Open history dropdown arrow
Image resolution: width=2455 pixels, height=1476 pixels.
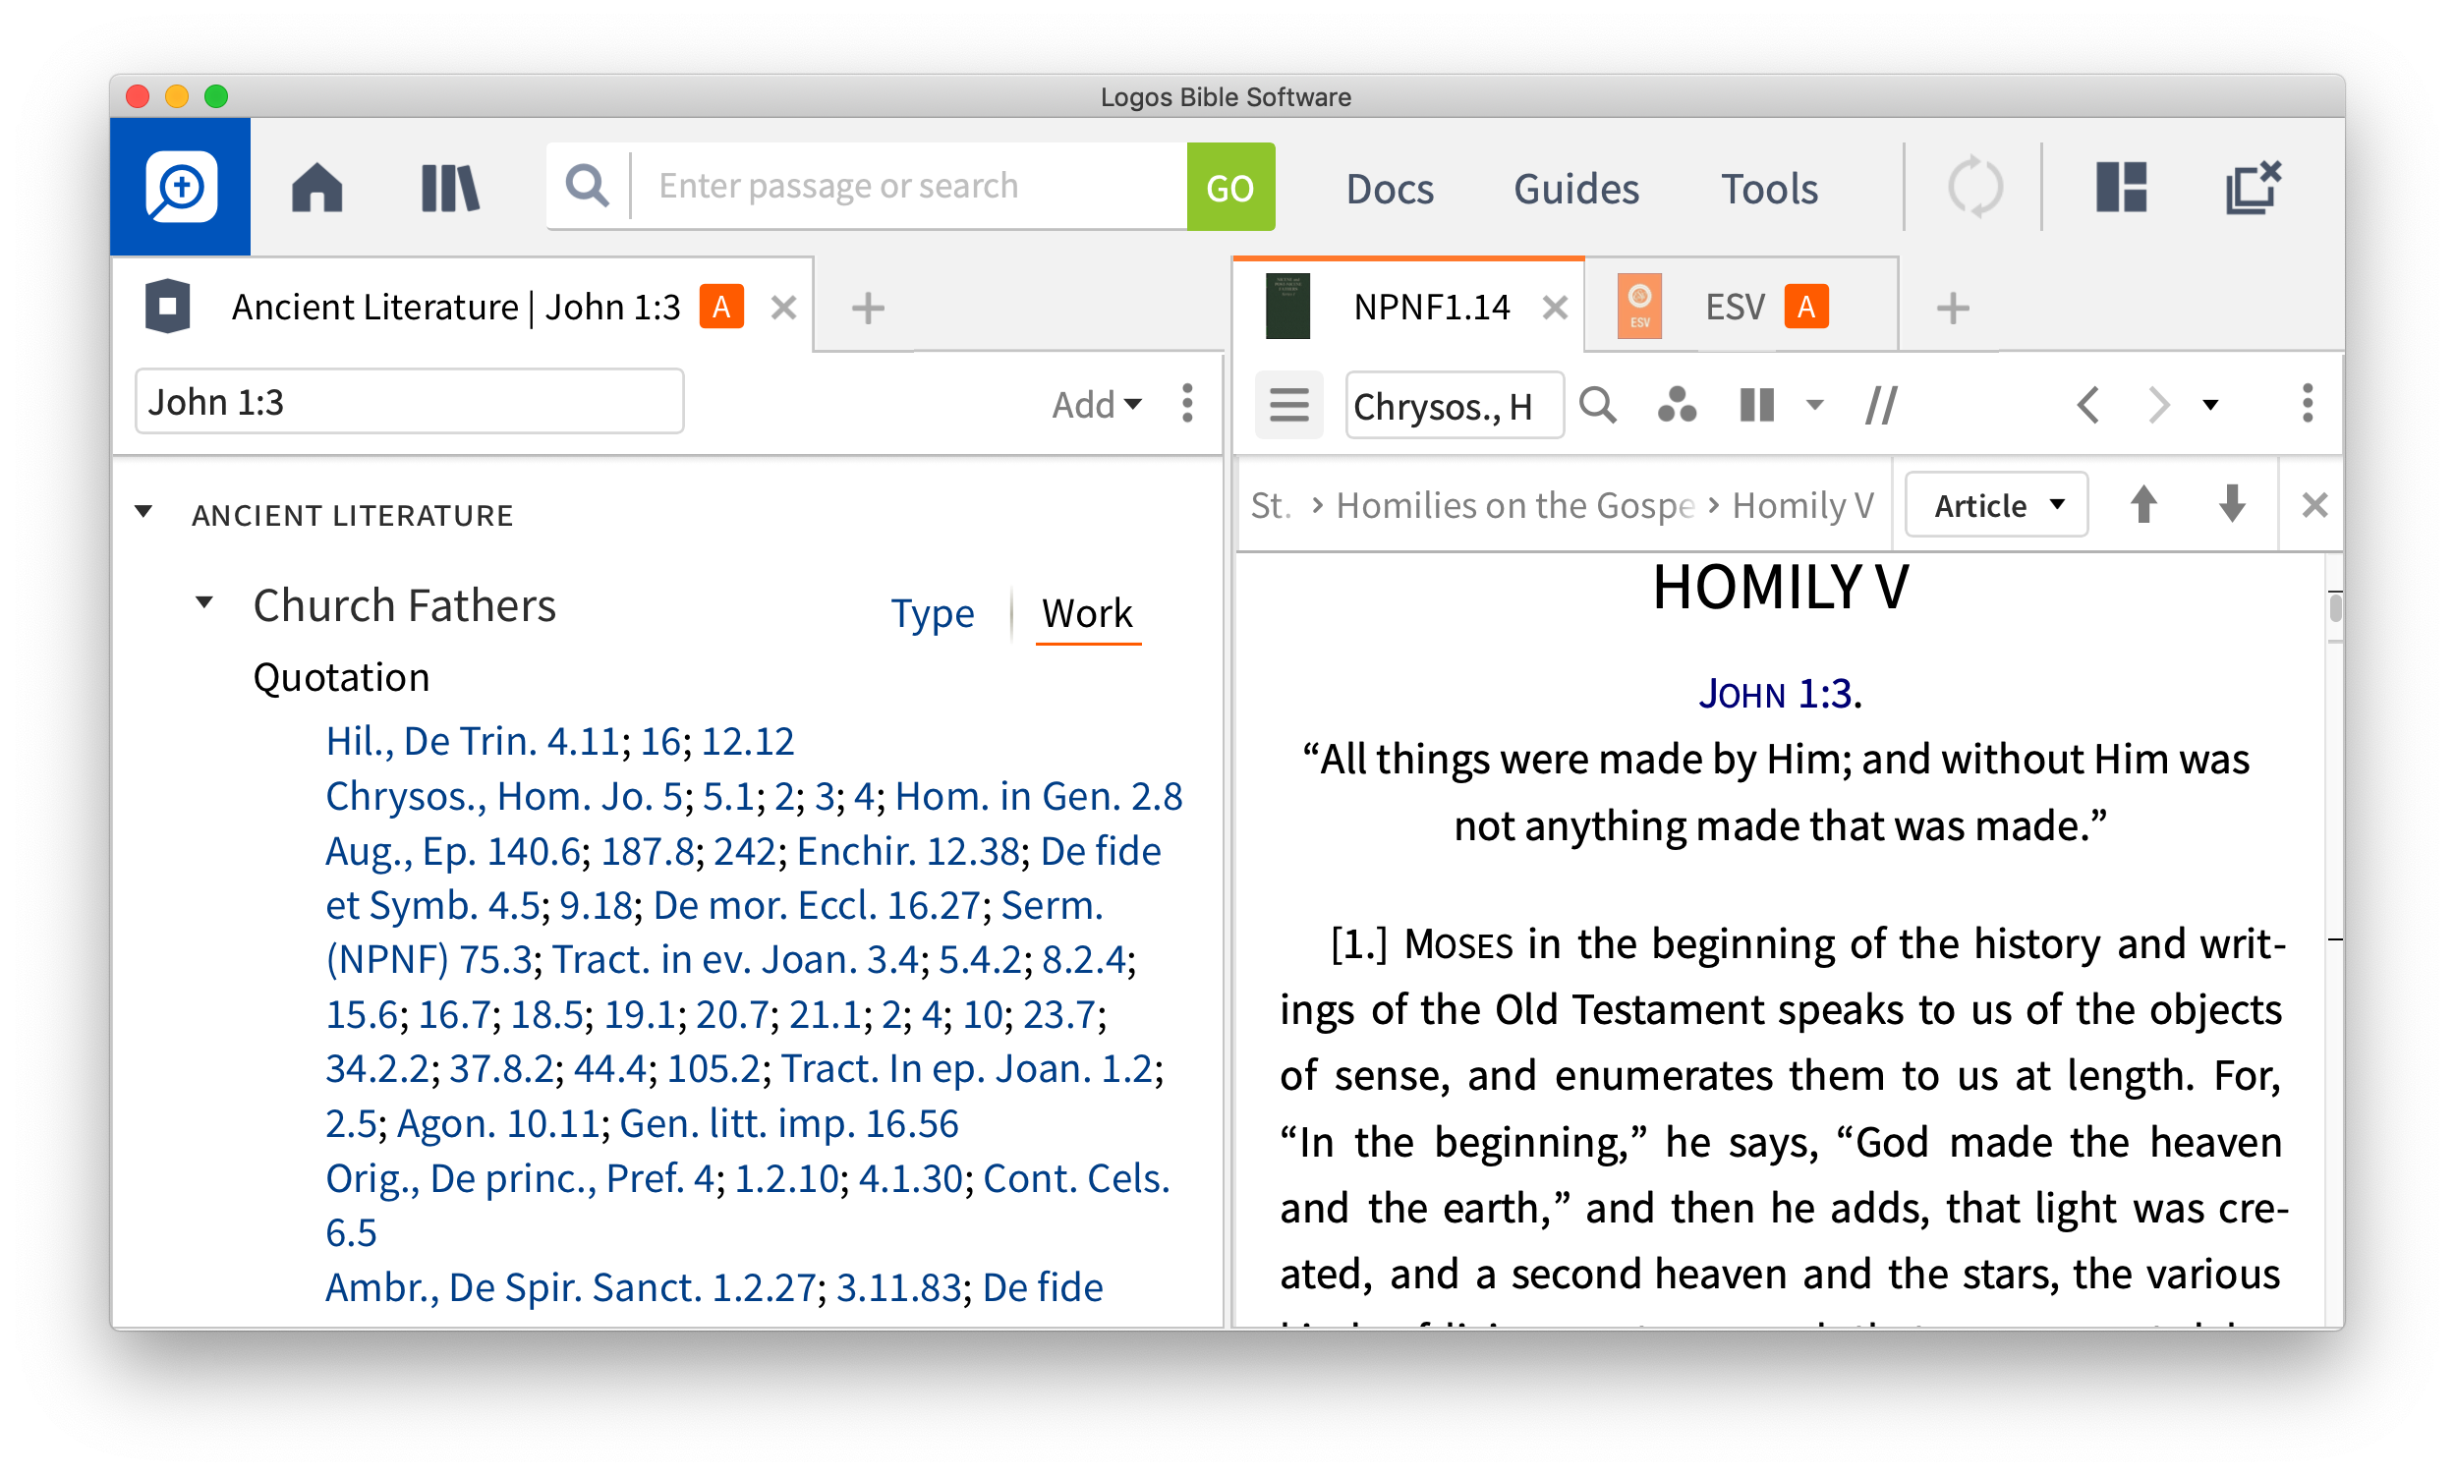2209,405
